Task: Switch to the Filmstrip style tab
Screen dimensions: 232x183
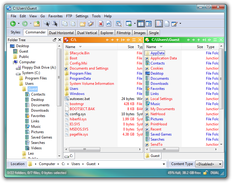Action: [123, 33]
